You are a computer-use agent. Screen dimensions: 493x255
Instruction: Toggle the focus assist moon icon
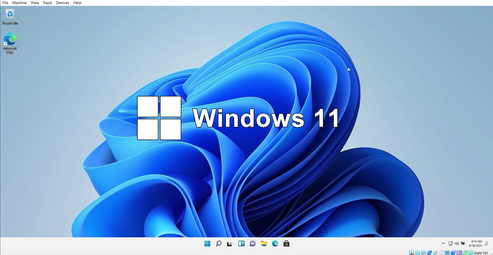(486, 243)
